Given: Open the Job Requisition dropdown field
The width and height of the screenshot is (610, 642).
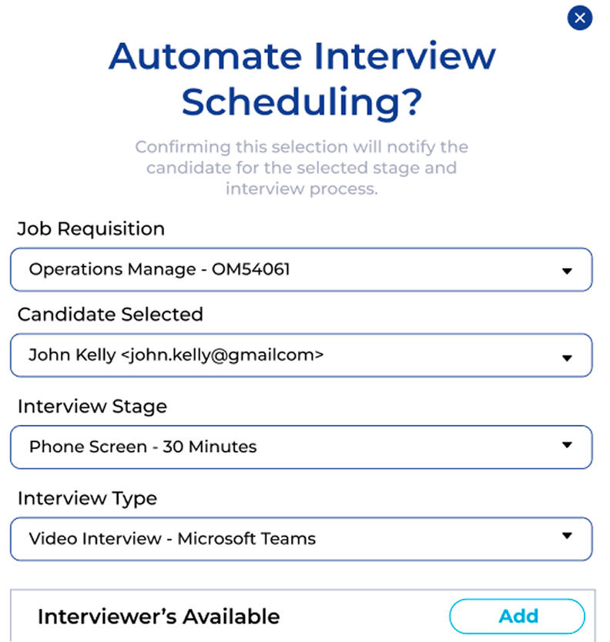Looking at the screenshot, I should point(300,269).
